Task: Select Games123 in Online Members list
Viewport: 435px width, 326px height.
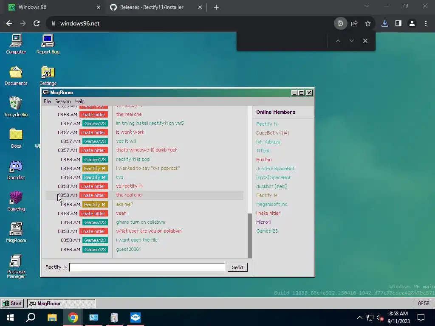Action: tap(267, 231)
